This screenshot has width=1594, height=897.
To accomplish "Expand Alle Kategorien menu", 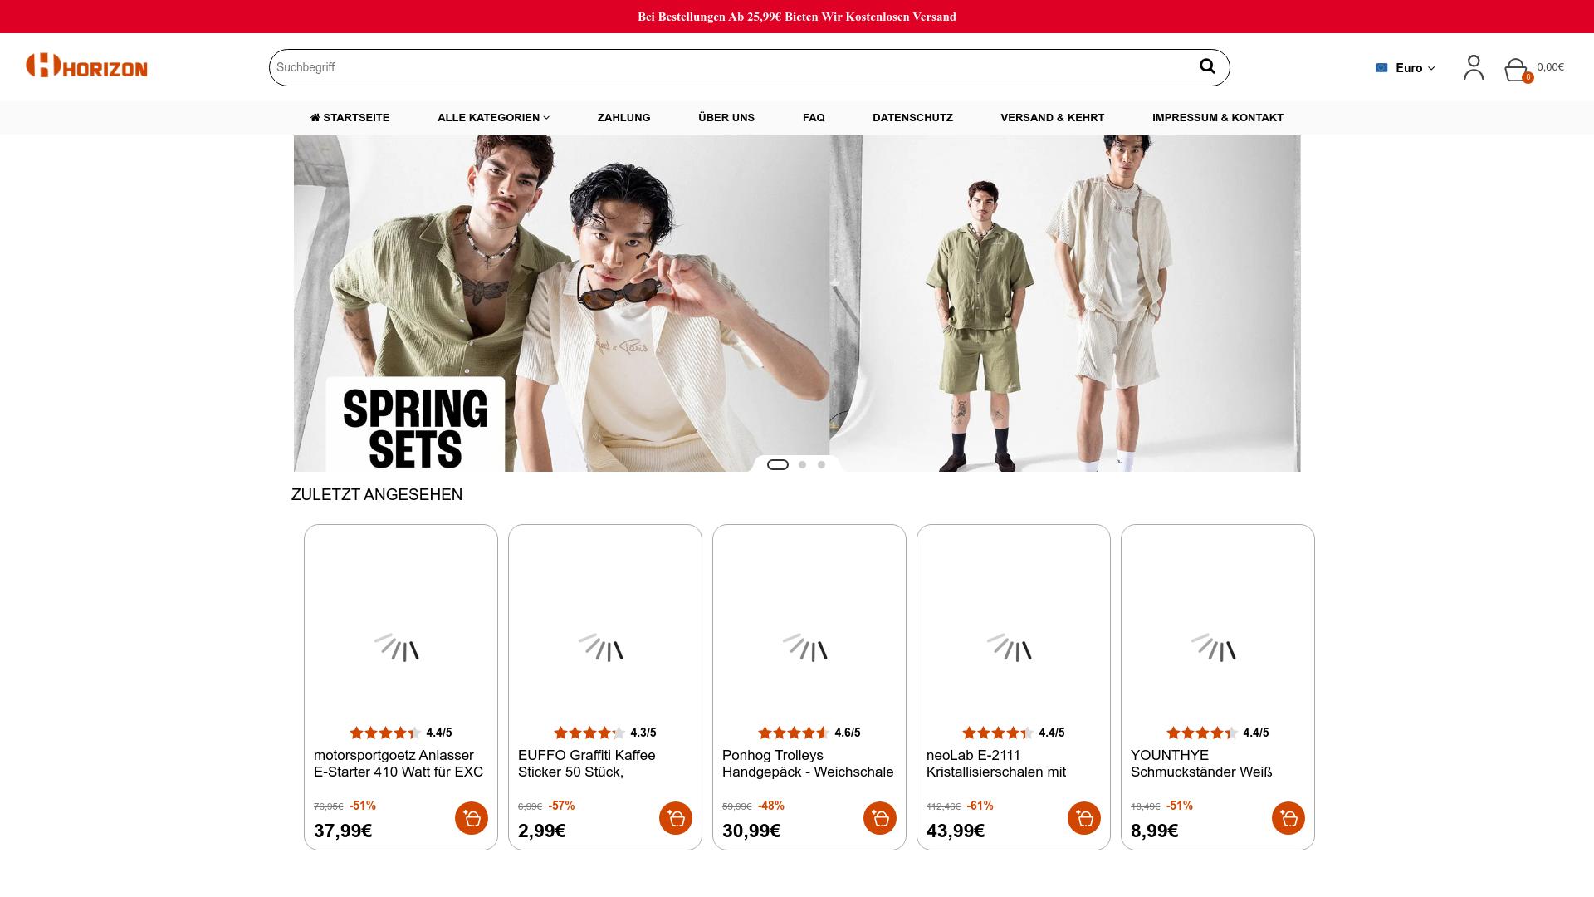I will (493, 117).
